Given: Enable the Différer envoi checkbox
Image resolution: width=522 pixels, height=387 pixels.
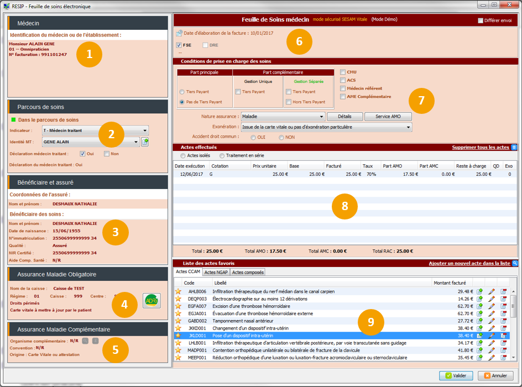Looking at the screenshot, I should click(x=480, y=20).
